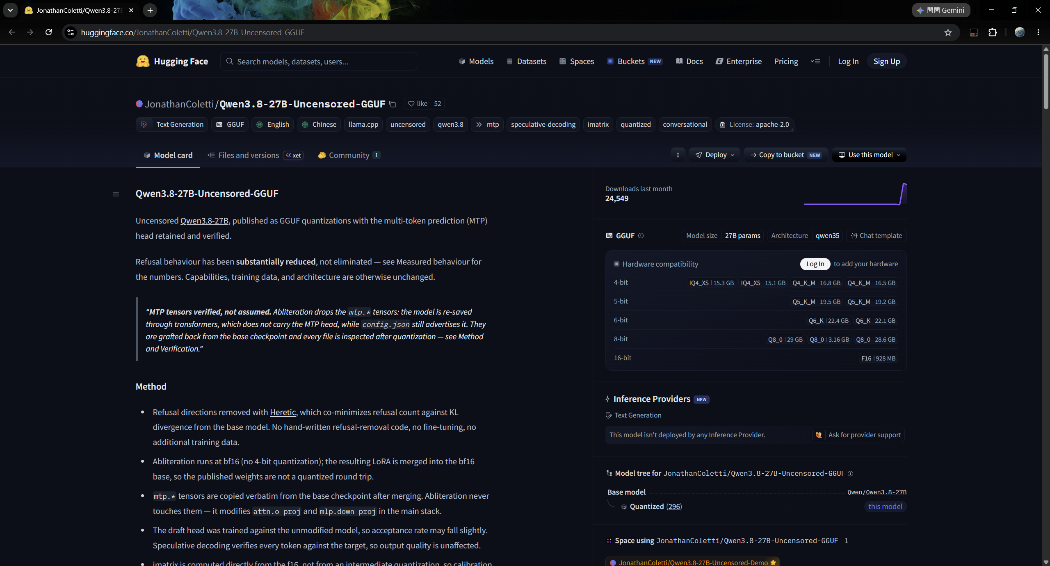Viewport: 1050px width, 566px height.
Task: Open the Qwen3.8-27B-Uncensored-Demo space
Action: coord(692,563)
